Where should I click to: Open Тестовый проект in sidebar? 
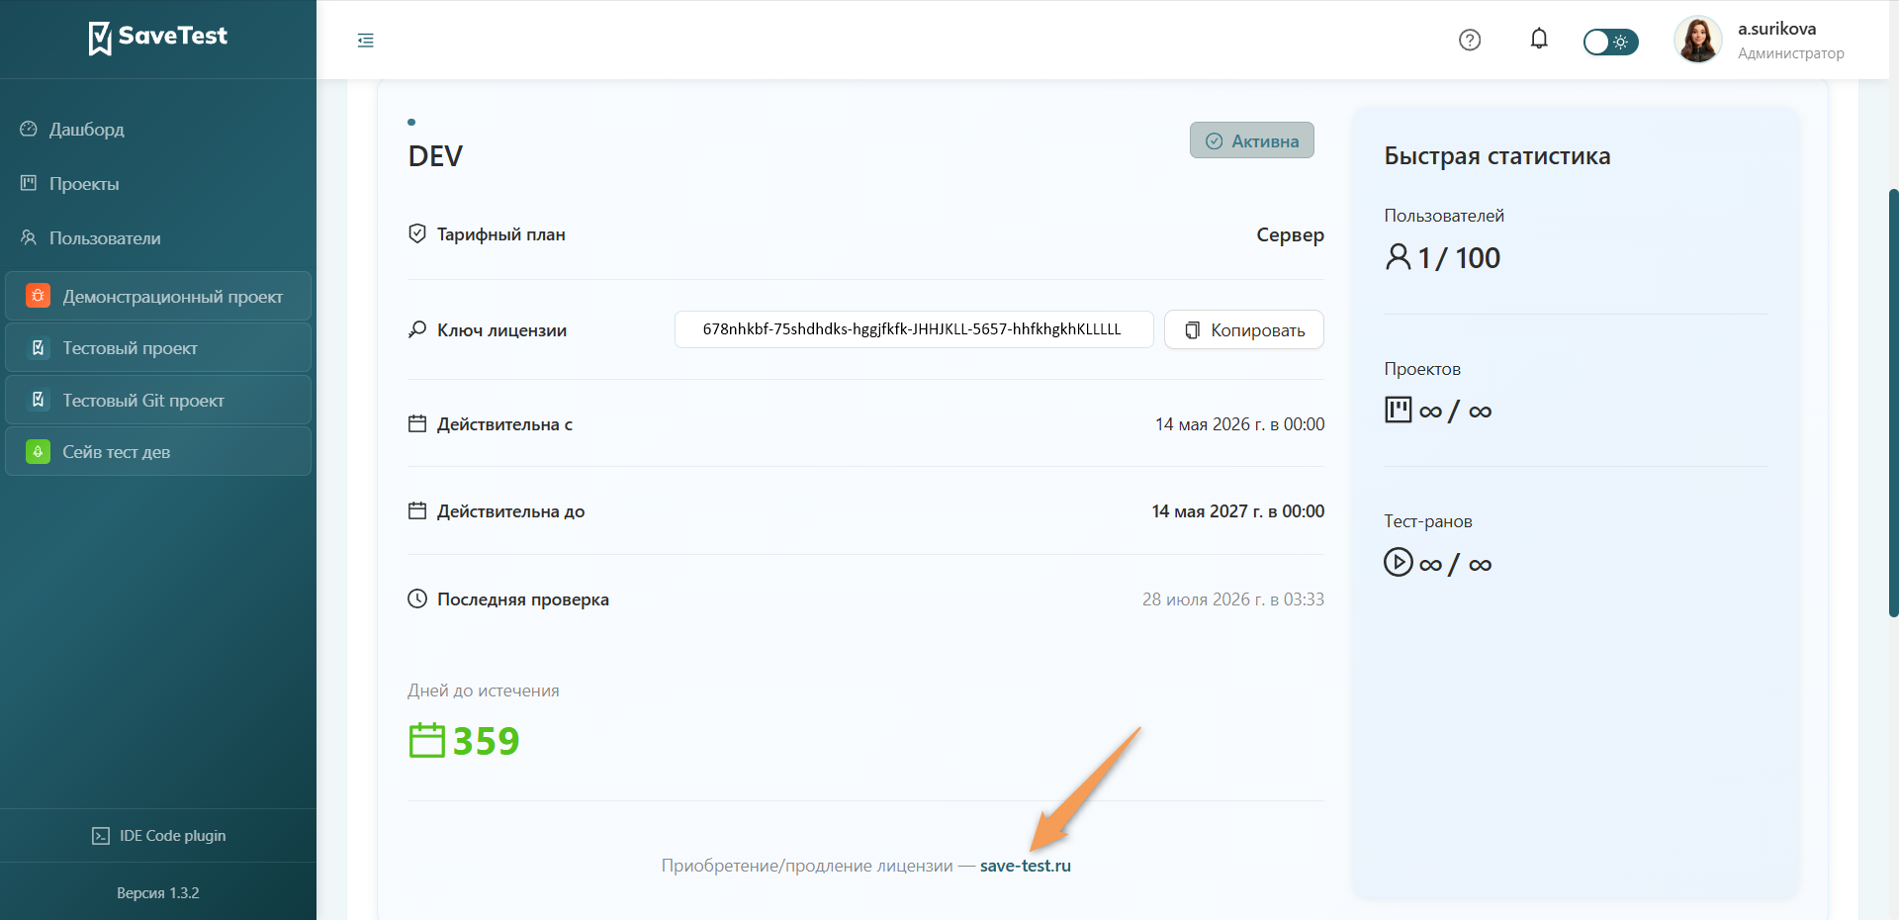pos(158,348)
